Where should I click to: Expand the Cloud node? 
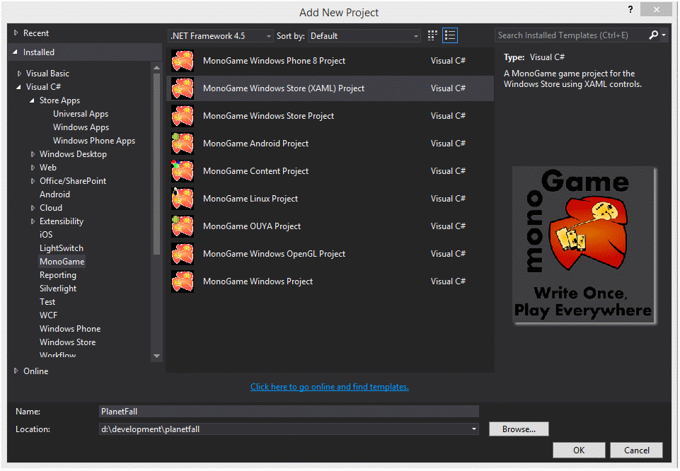(33, 208)
